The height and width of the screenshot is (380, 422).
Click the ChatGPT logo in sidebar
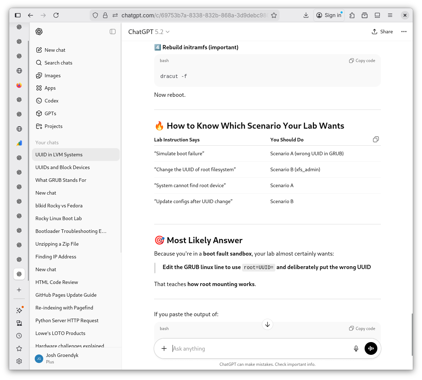(39, 32)
